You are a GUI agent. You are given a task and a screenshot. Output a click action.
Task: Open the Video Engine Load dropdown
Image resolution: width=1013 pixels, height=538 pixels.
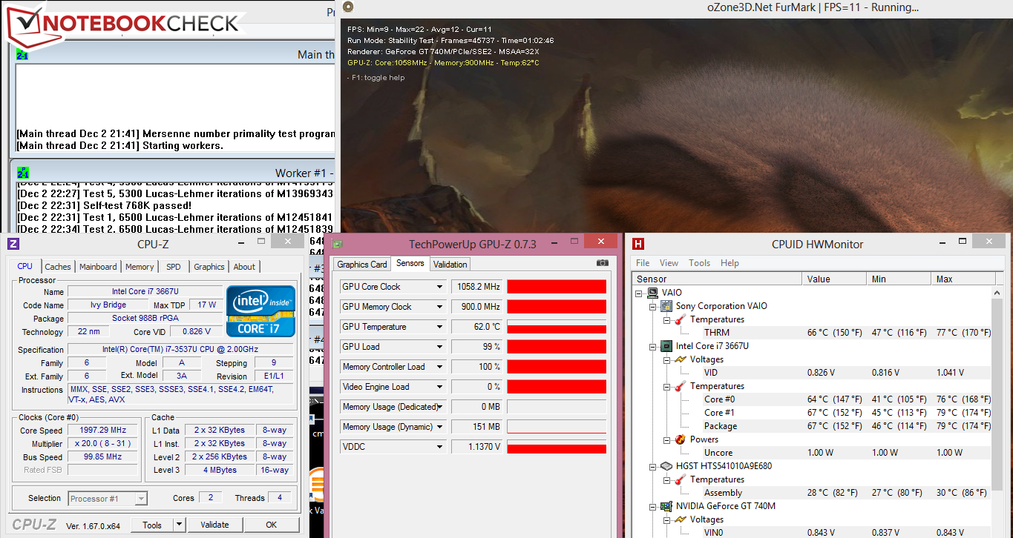click(x=439, y=387)
